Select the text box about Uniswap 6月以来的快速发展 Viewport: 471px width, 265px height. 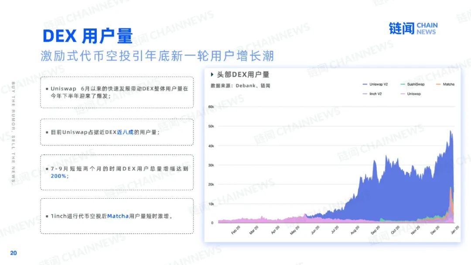tap(117, 93)
